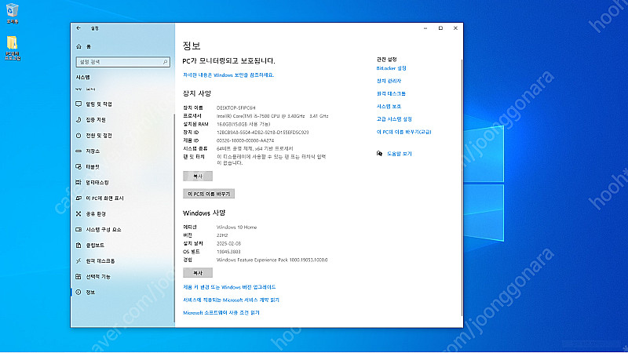Click the Get help icon
This screenshot has height=353, width=628.
379,153
